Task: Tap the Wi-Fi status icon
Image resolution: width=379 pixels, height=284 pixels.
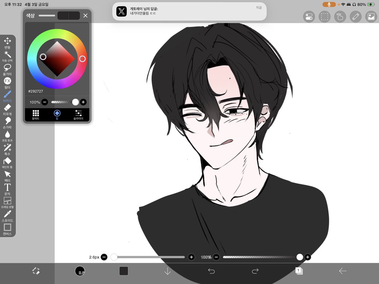Action: click(343, 4)
